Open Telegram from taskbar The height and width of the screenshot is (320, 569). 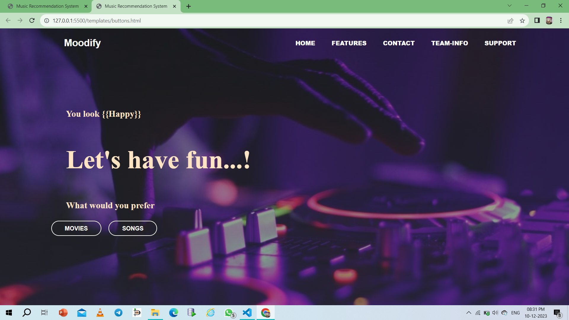(119, 313)
